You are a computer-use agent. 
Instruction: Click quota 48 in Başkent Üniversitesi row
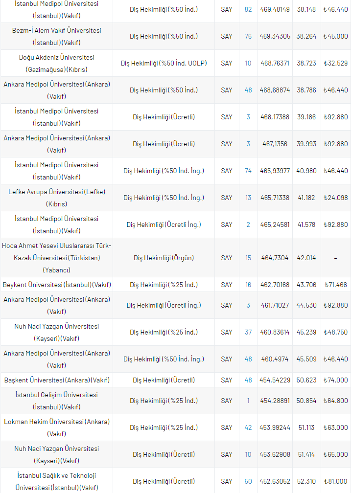click(248, 380)
